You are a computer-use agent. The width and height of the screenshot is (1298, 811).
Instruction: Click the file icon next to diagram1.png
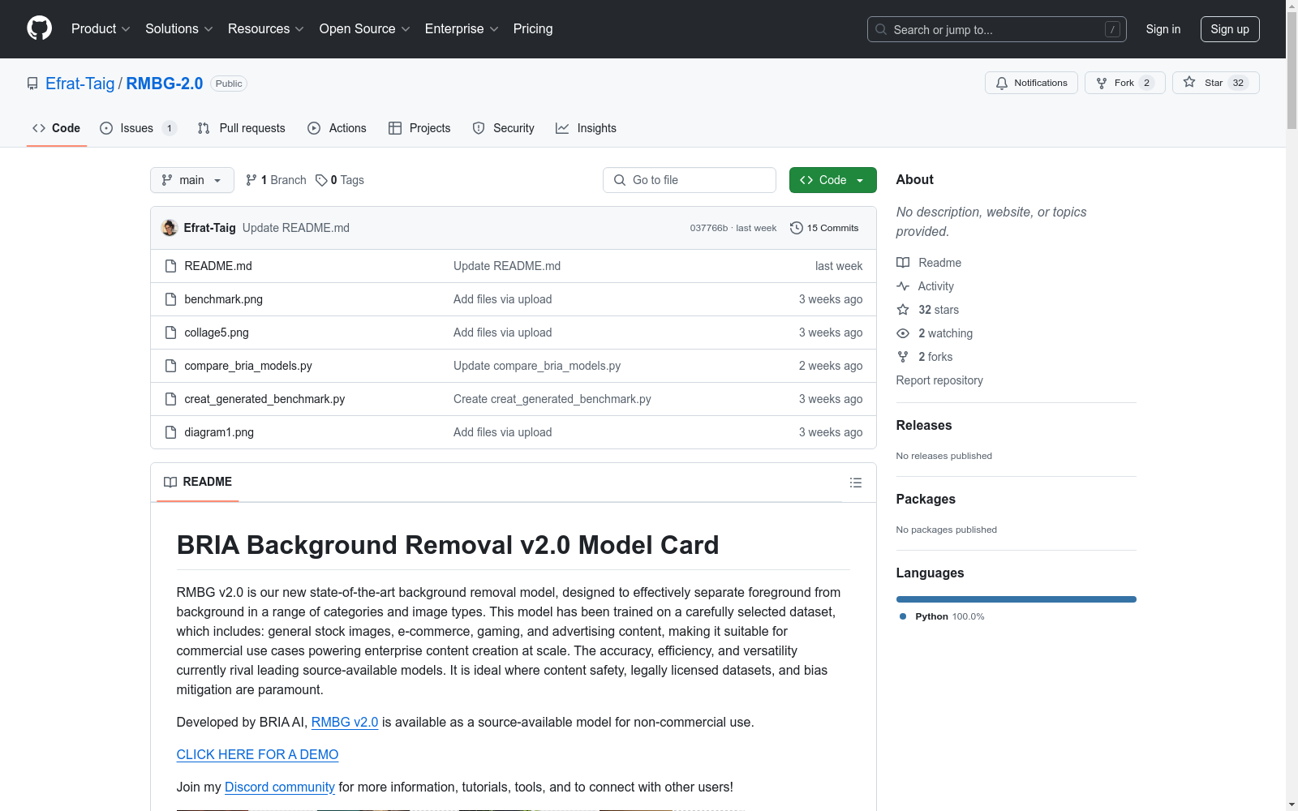(x=170, y=432)
